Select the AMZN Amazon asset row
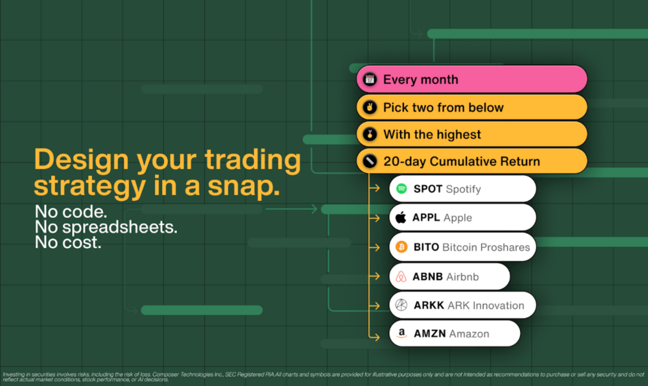Screen dimensions: 648x386 coord(454,334)
